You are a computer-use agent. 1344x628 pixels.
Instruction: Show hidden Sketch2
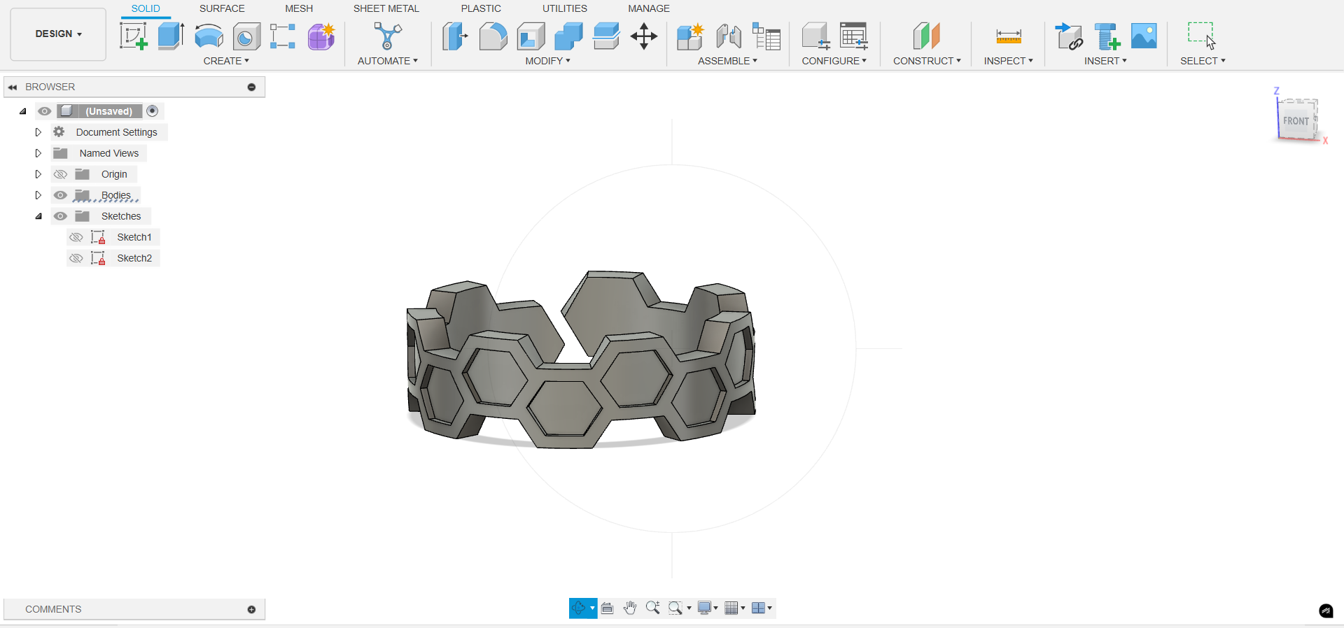coord(76,258)
